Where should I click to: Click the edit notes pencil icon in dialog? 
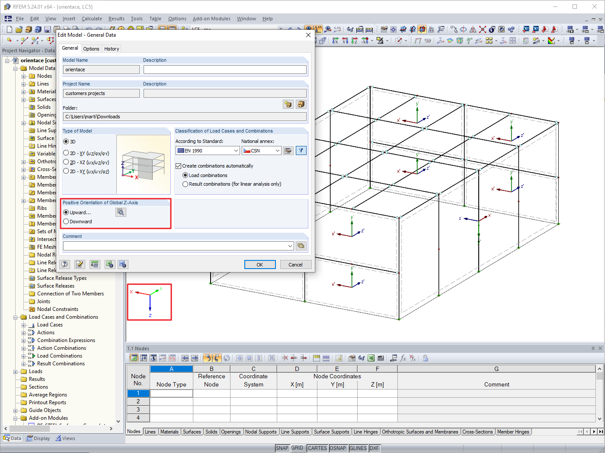point(80,264)
